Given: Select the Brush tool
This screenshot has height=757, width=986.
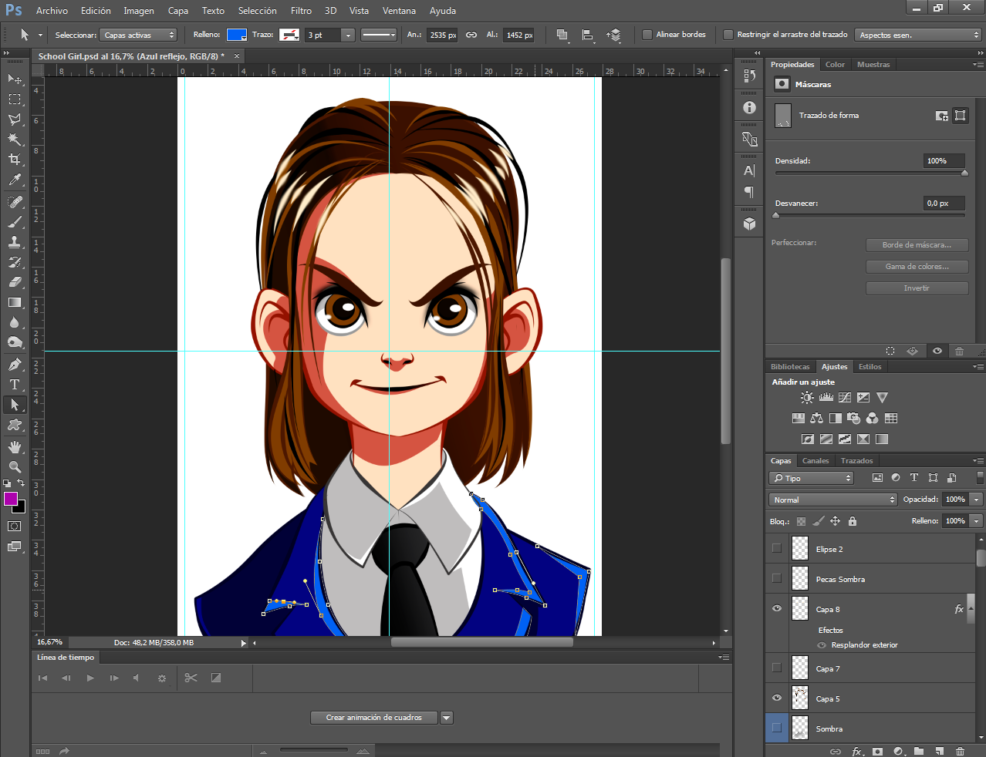Looking at the screenshot, I should coord(15,222).
